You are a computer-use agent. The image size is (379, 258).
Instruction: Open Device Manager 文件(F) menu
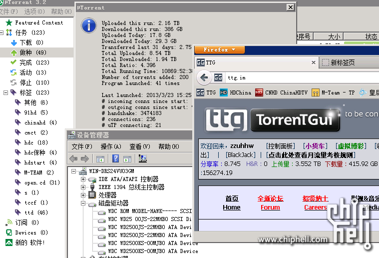(x=82, y=146)
